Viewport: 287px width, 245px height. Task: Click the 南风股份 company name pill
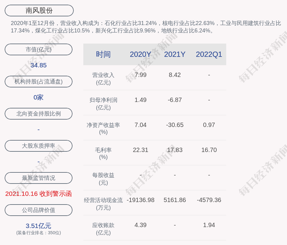coord(39,11)
